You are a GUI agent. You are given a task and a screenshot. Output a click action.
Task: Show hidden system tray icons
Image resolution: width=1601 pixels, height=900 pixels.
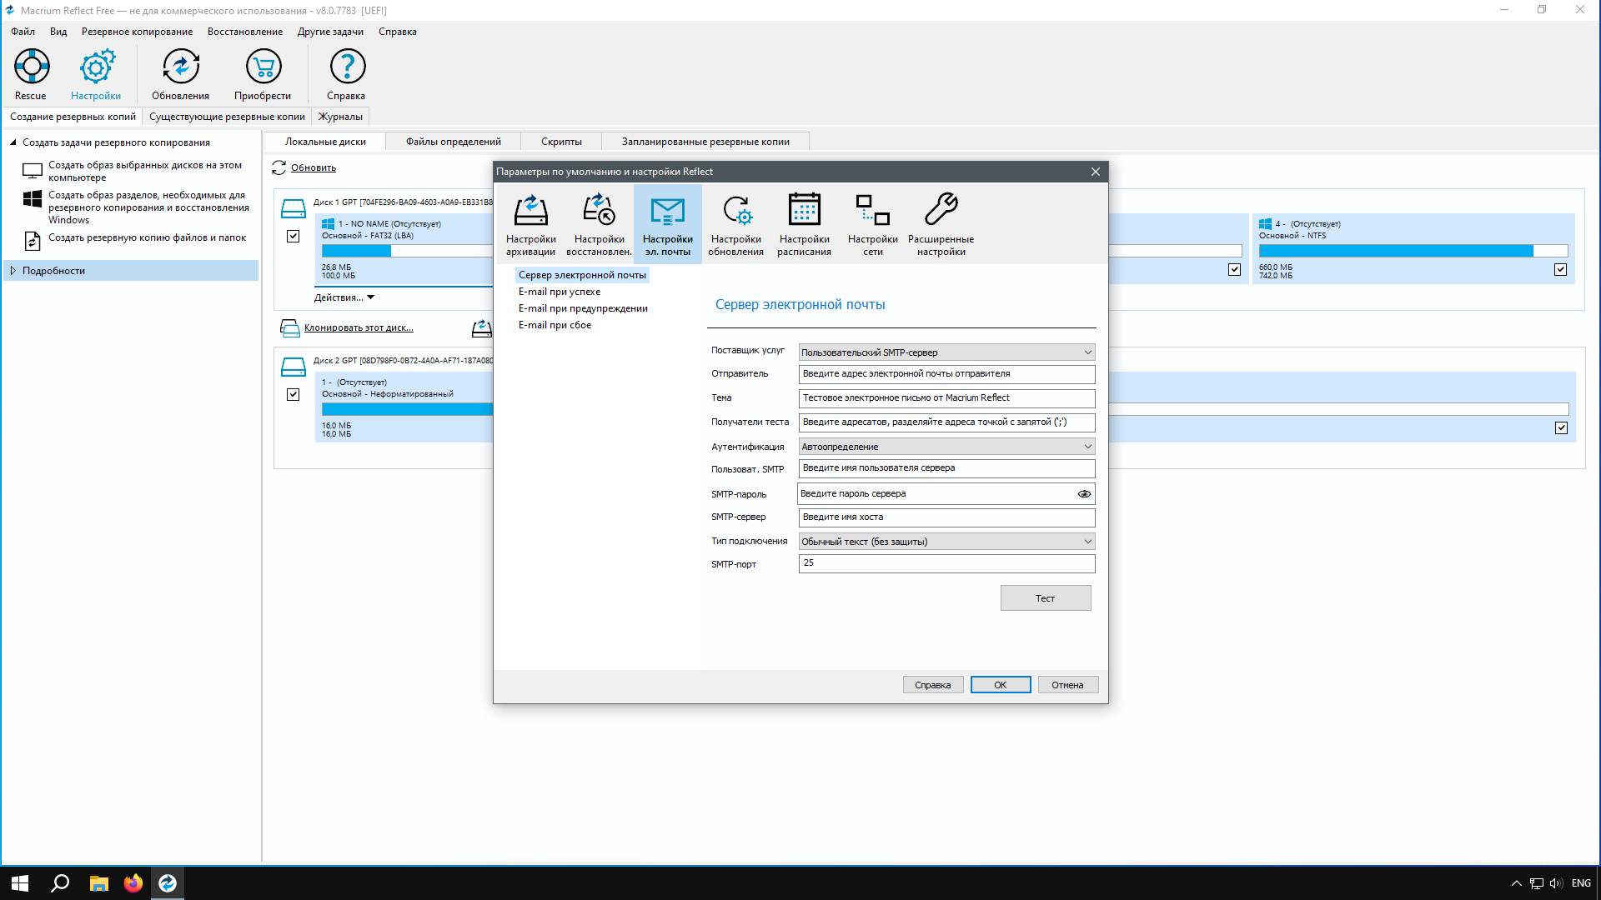pyautogui.click(x=1517, y=883)
